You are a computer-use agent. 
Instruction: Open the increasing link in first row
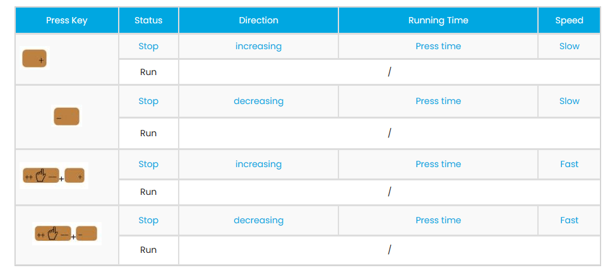coord(258,46)
